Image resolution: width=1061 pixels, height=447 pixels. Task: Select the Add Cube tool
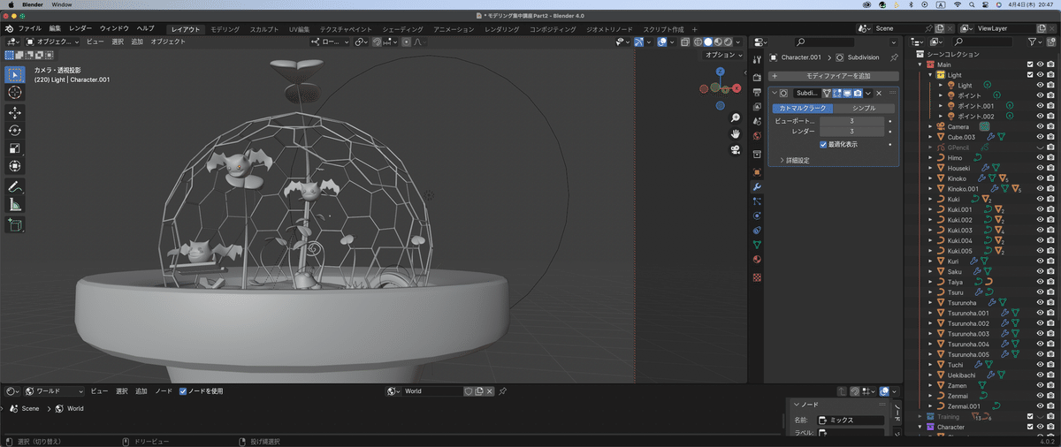tap(15, 225)
